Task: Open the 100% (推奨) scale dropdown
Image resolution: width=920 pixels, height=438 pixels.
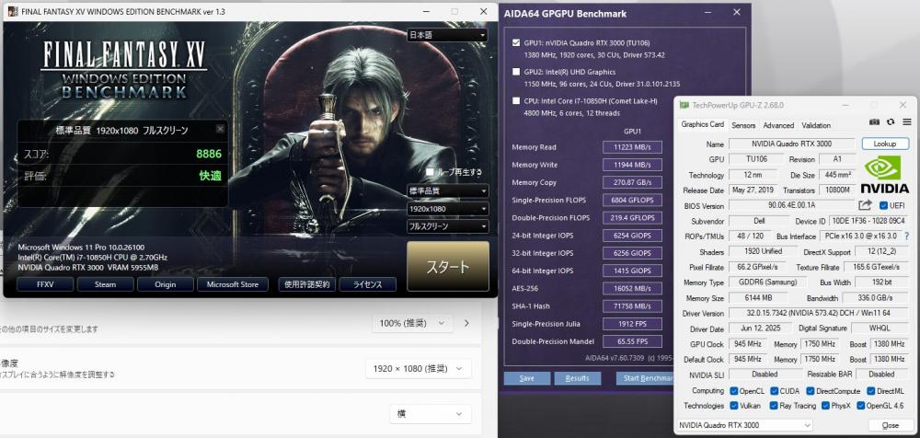Action: point(412,323)
